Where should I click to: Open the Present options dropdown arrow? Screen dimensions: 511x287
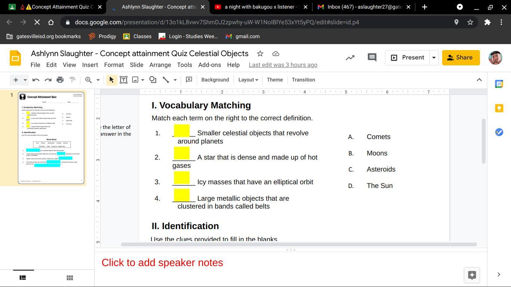pyautogui.click(x=434, y=58)
